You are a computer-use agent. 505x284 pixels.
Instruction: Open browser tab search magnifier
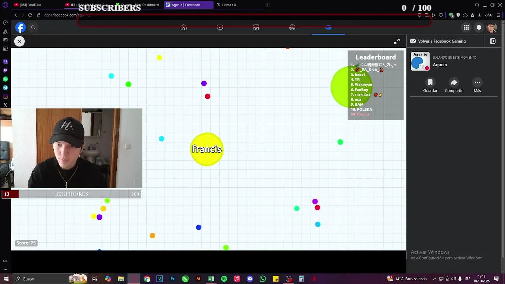coord(477,5)
